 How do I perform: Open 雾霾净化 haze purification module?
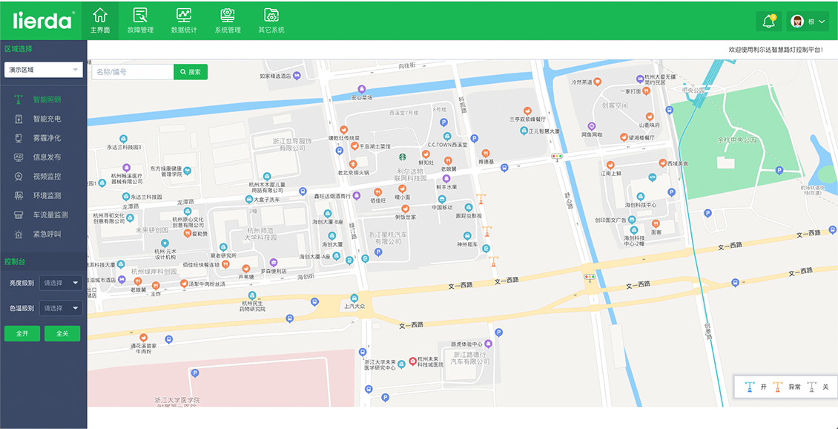click(x=46, y=138)
